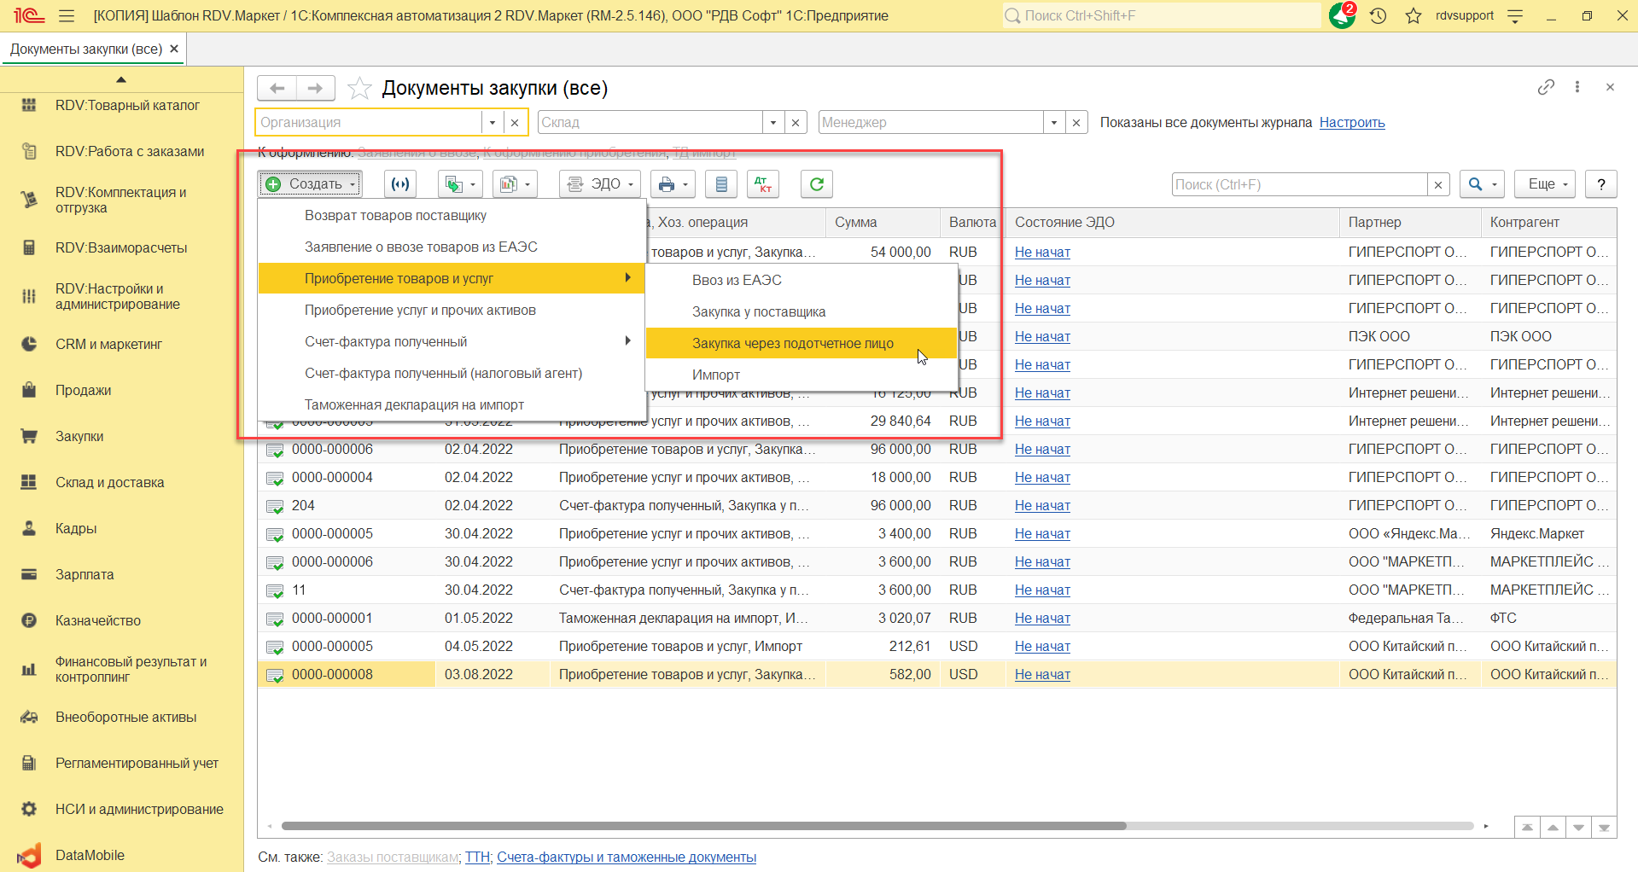Open notifications bell icon

click(1342, 15)
